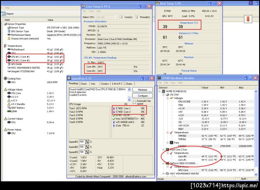260x190 pixels.
Task: Click green check beside Inno 3d GF9800GTX+
Action: click(114, 119)
